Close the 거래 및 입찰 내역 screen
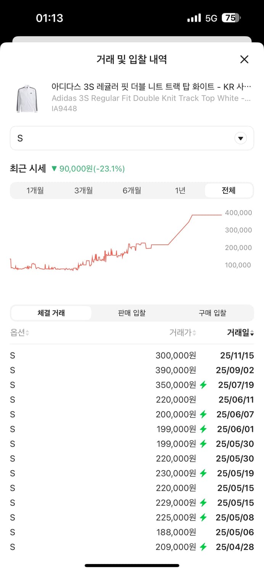Viewport: 264px width, 572px height. (x=244, y=59)
